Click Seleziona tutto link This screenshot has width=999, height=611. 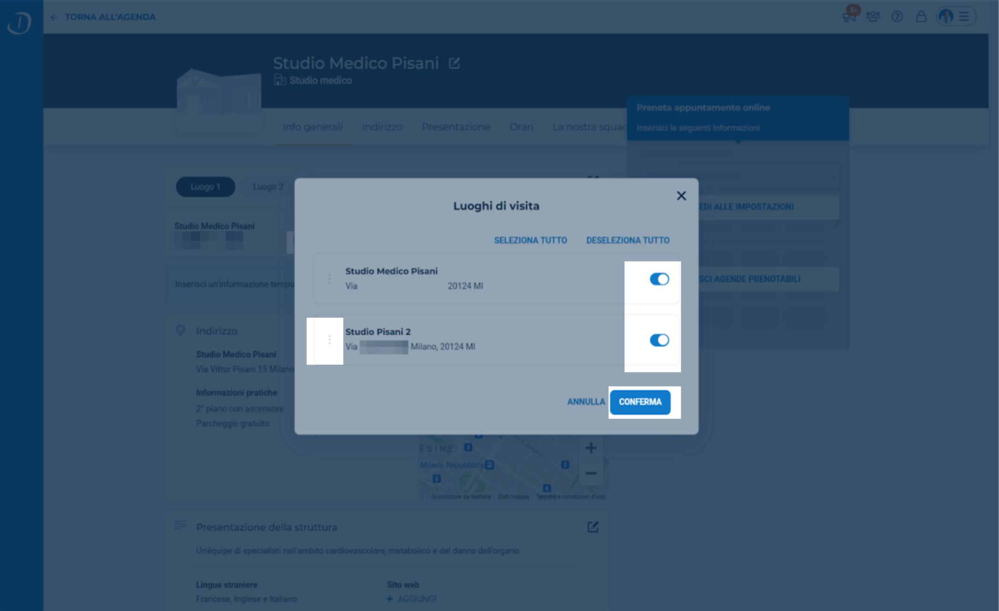[530, 240]
